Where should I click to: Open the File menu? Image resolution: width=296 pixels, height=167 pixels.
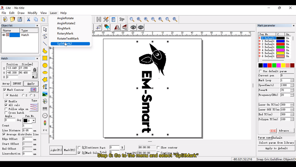coord(4,13)
